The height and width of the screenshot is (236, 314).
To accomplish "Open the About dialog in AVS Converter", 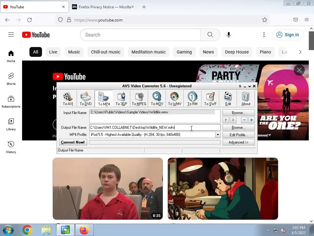I will [246, 98].
